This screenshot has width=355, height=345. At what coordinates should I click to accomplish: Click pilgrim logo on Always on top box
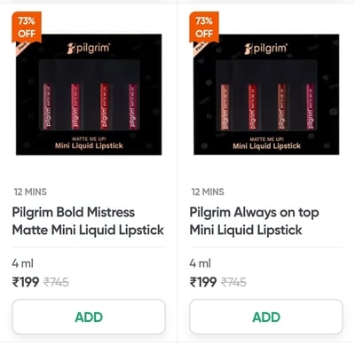(x=266, y=49)
